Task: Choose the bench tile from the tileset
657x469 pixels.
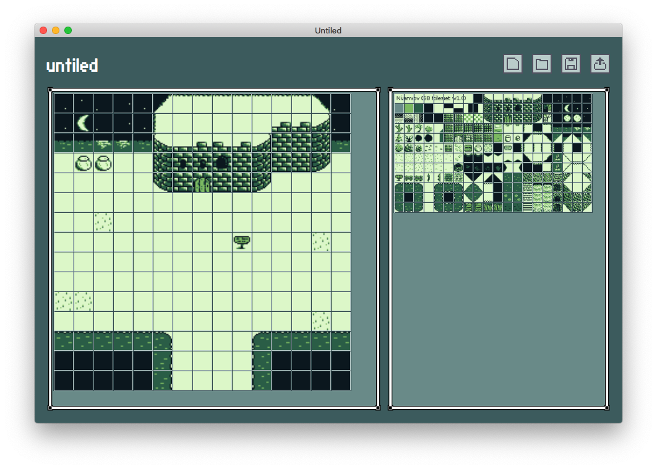Action: click(x=409, y=176)
